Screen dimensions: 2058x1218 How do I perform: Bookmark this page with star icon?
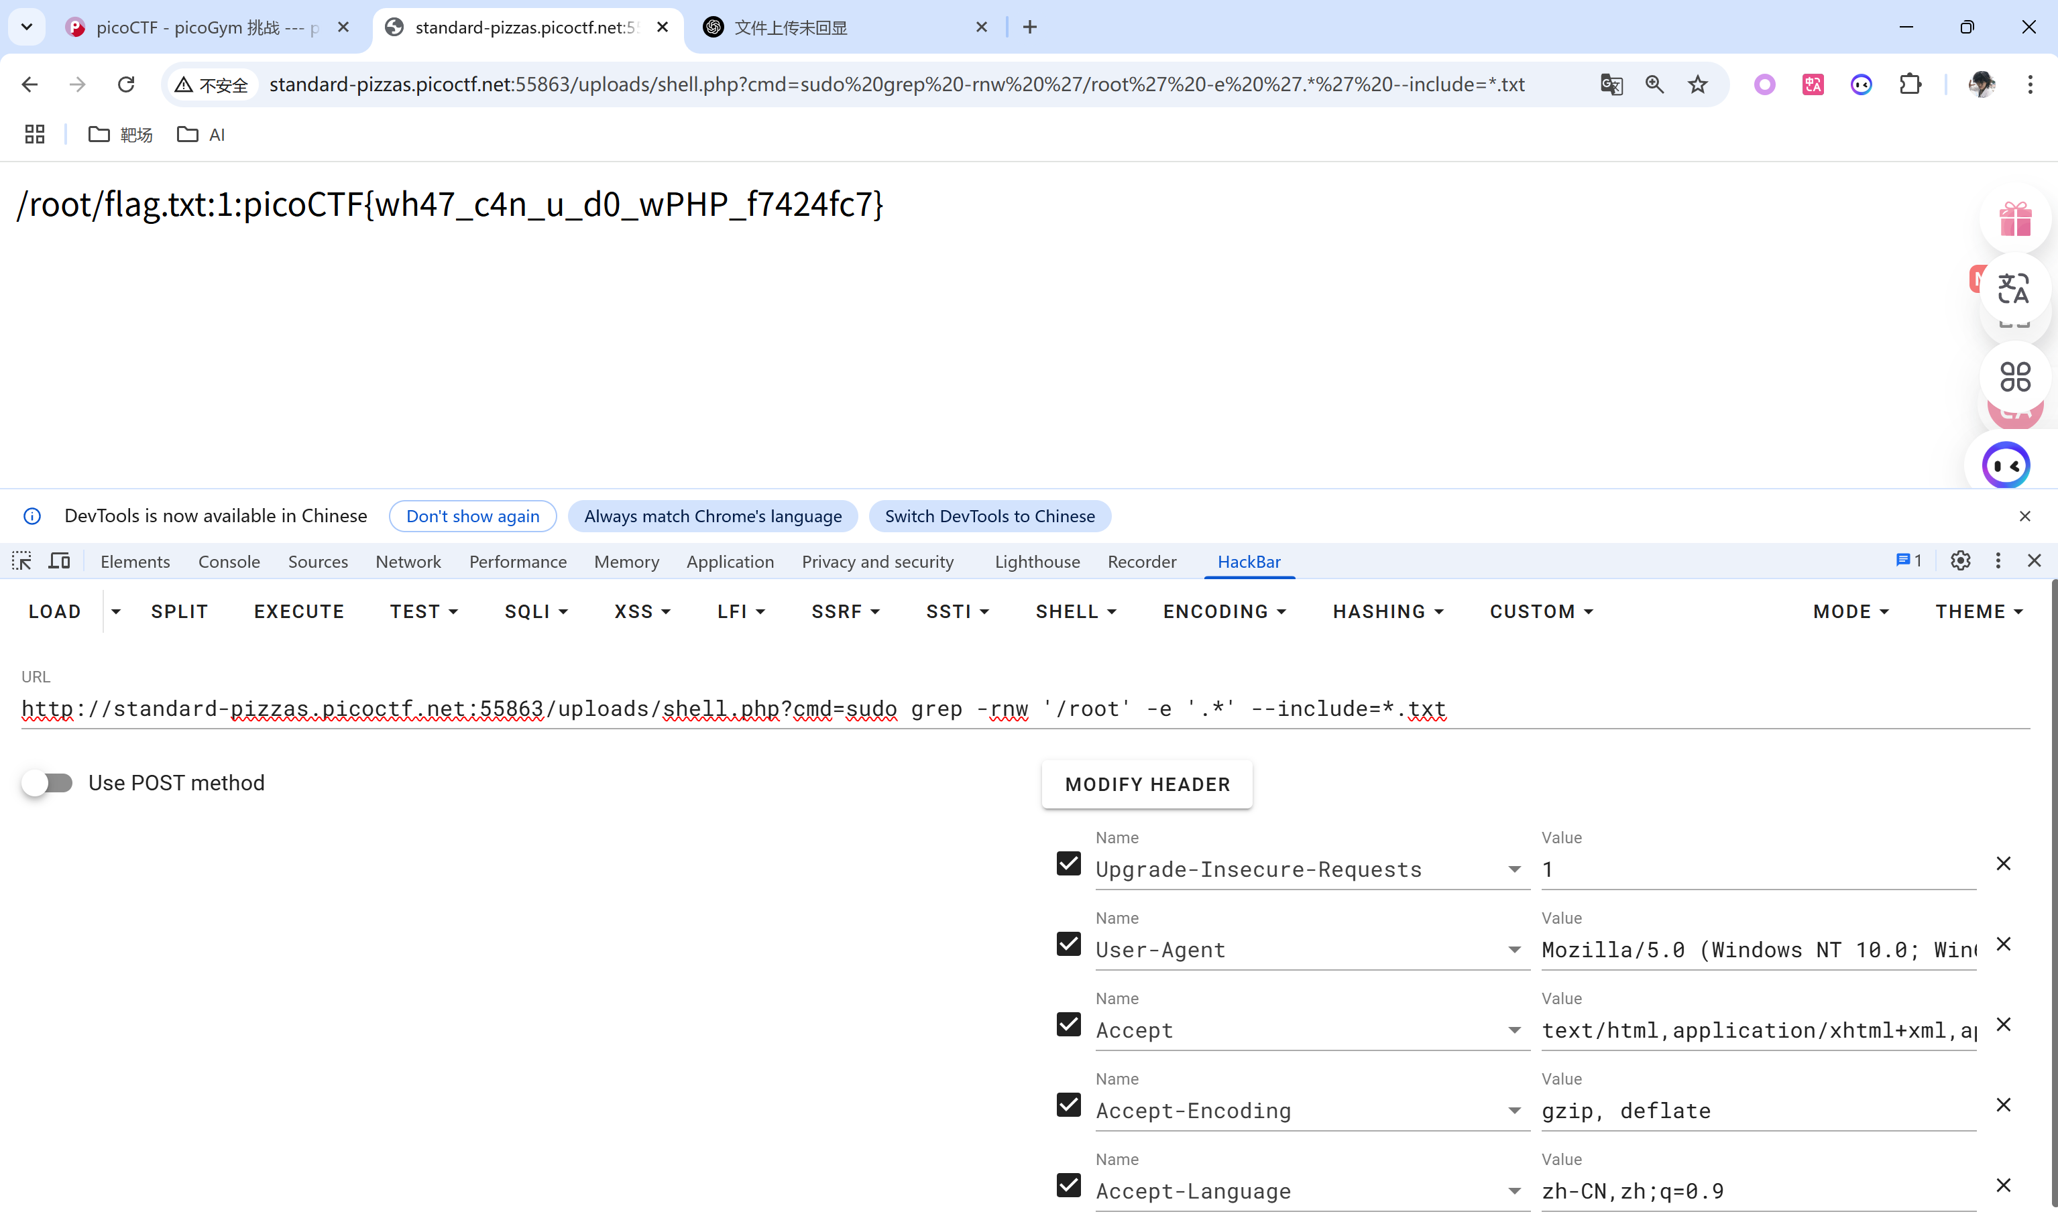coord(1698,84)
